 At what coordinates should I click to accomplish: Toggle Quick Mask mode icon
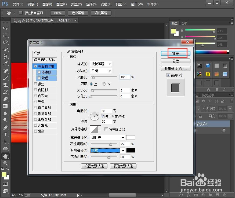[x=5, y=184]
